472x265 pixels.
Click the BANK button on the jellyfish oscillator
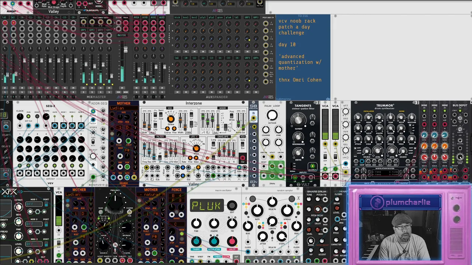101,212
